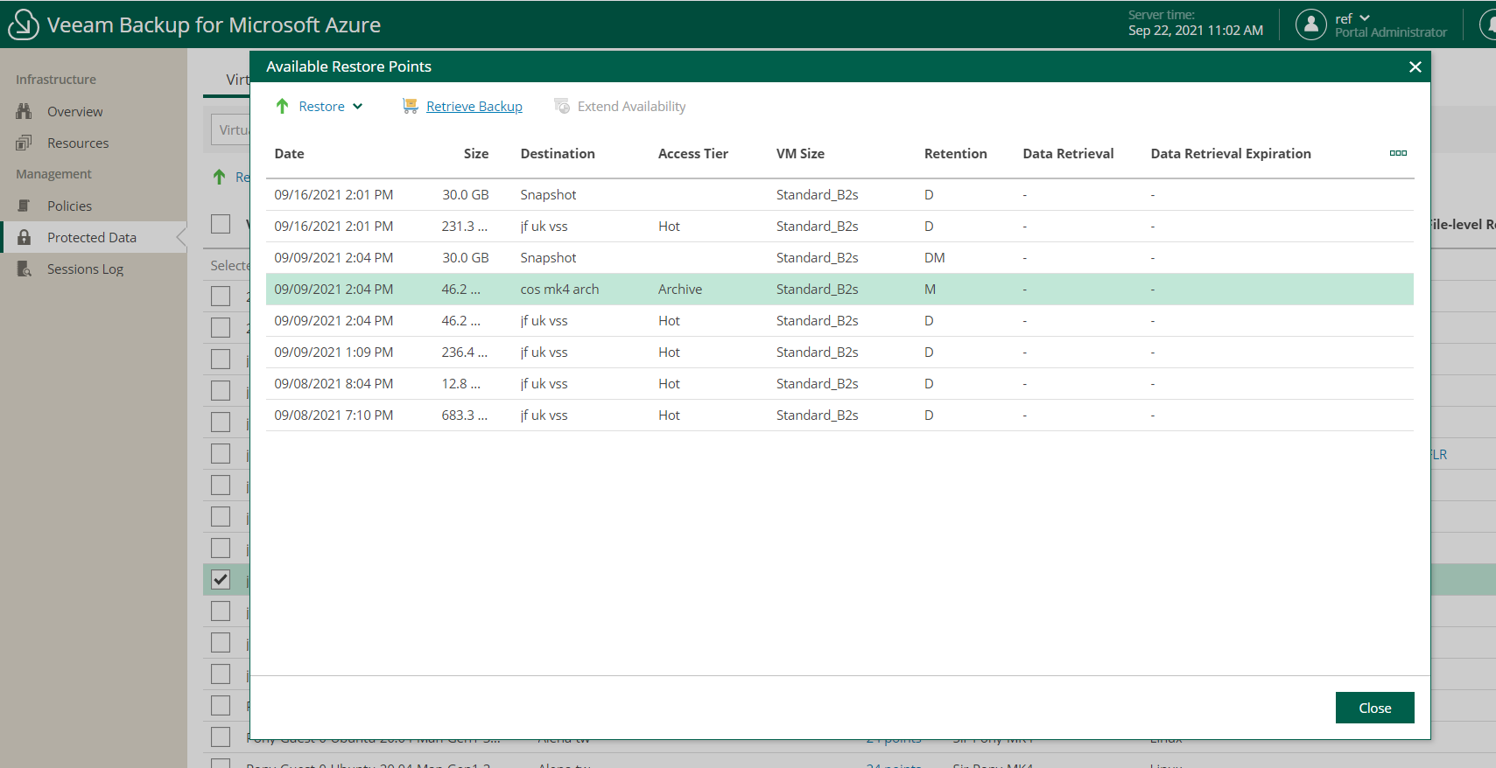Open the column chooser icon in table header

[1398, 153]
